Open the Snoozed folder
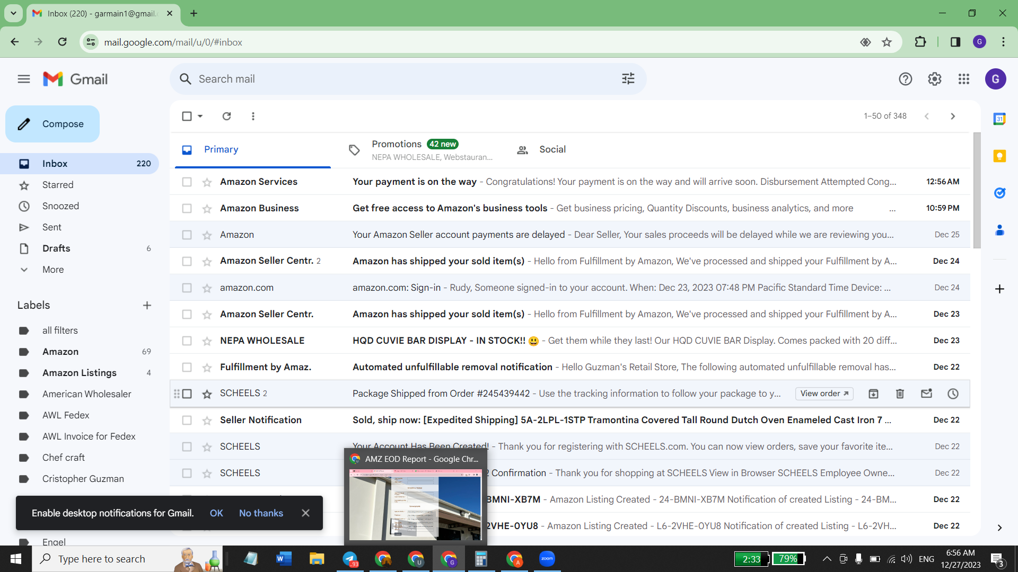 point(60,206)
